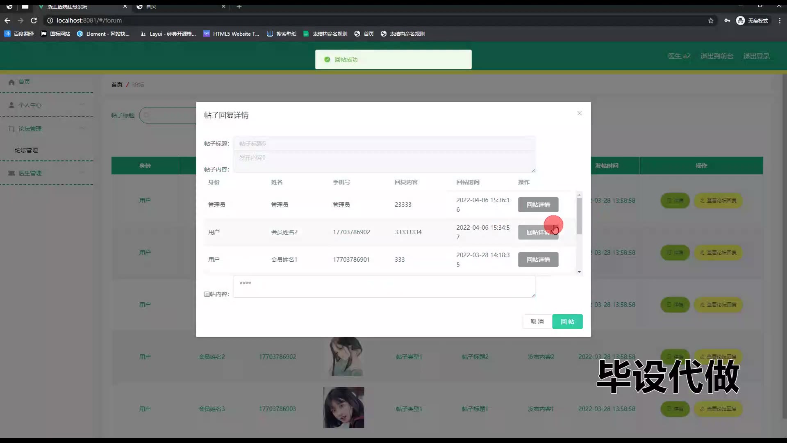Click the browser back arrow
Image resolution: width=787 pixels, height=443 pixels.
pos(7,21)
